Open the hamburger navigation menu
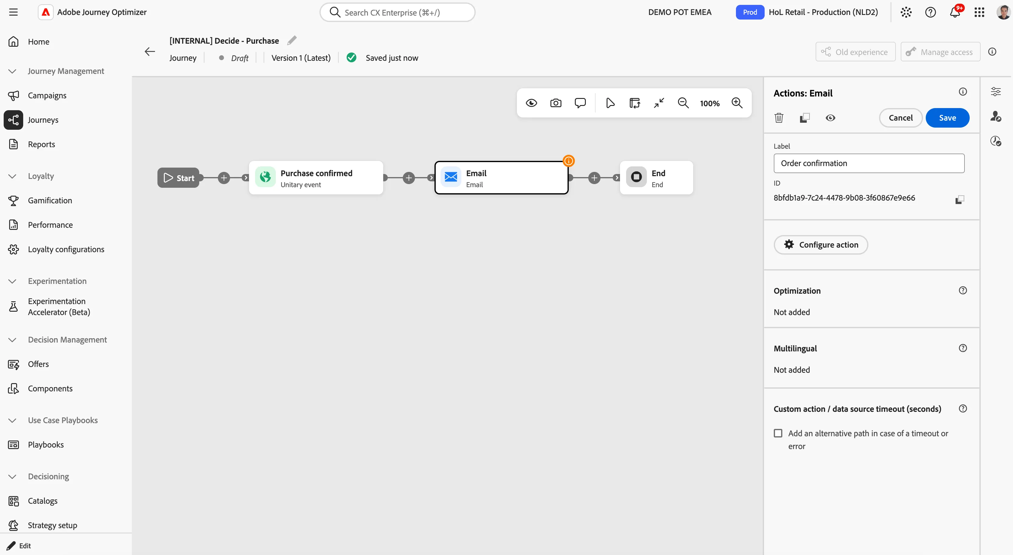This screenshot has height=555, width=1013. click(x=13, y=12)
